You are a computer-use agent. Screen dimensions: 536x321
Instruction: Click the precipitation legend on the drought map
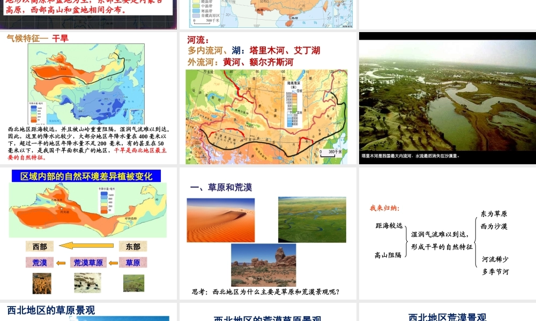tap(37, 112)
